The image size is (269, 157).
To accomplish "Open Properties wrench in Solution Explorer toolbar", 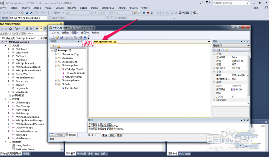I will click(37, 29).
